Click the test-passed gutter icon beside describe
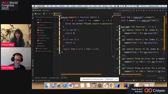The height and width of the screenshot is (94, 168). click(117, 27)
